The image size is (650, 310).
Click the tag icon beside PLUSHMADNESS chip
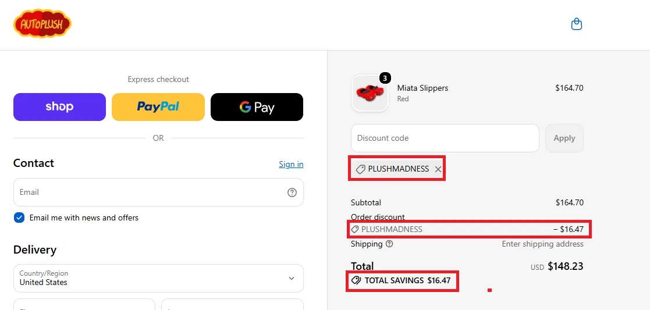pos(360,169)
